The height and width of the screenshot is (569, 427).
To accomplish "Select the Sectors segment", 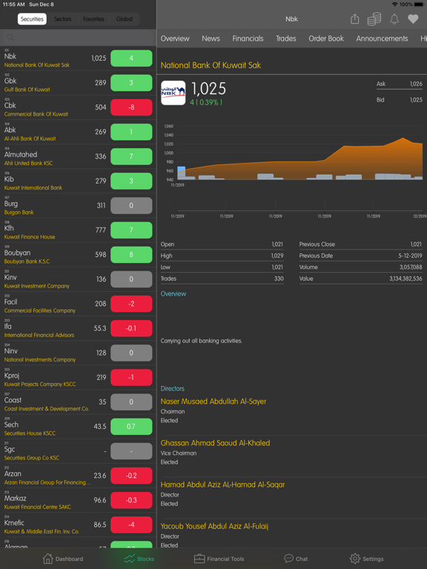I will (63, 19).
